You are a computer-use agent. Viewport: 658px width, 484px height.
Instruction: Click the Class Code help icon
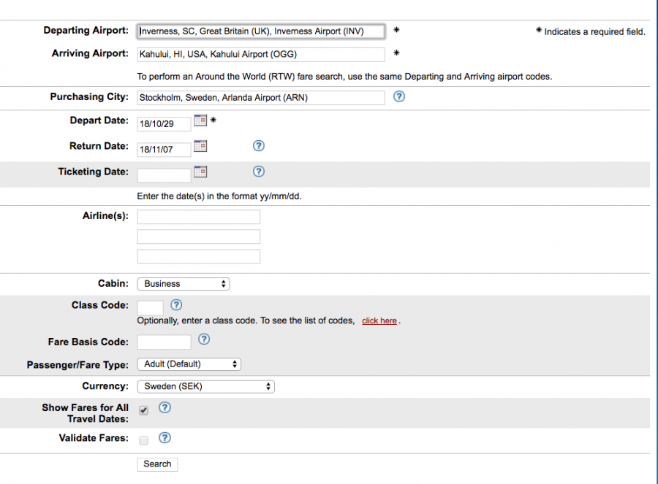tap(175, 305)
